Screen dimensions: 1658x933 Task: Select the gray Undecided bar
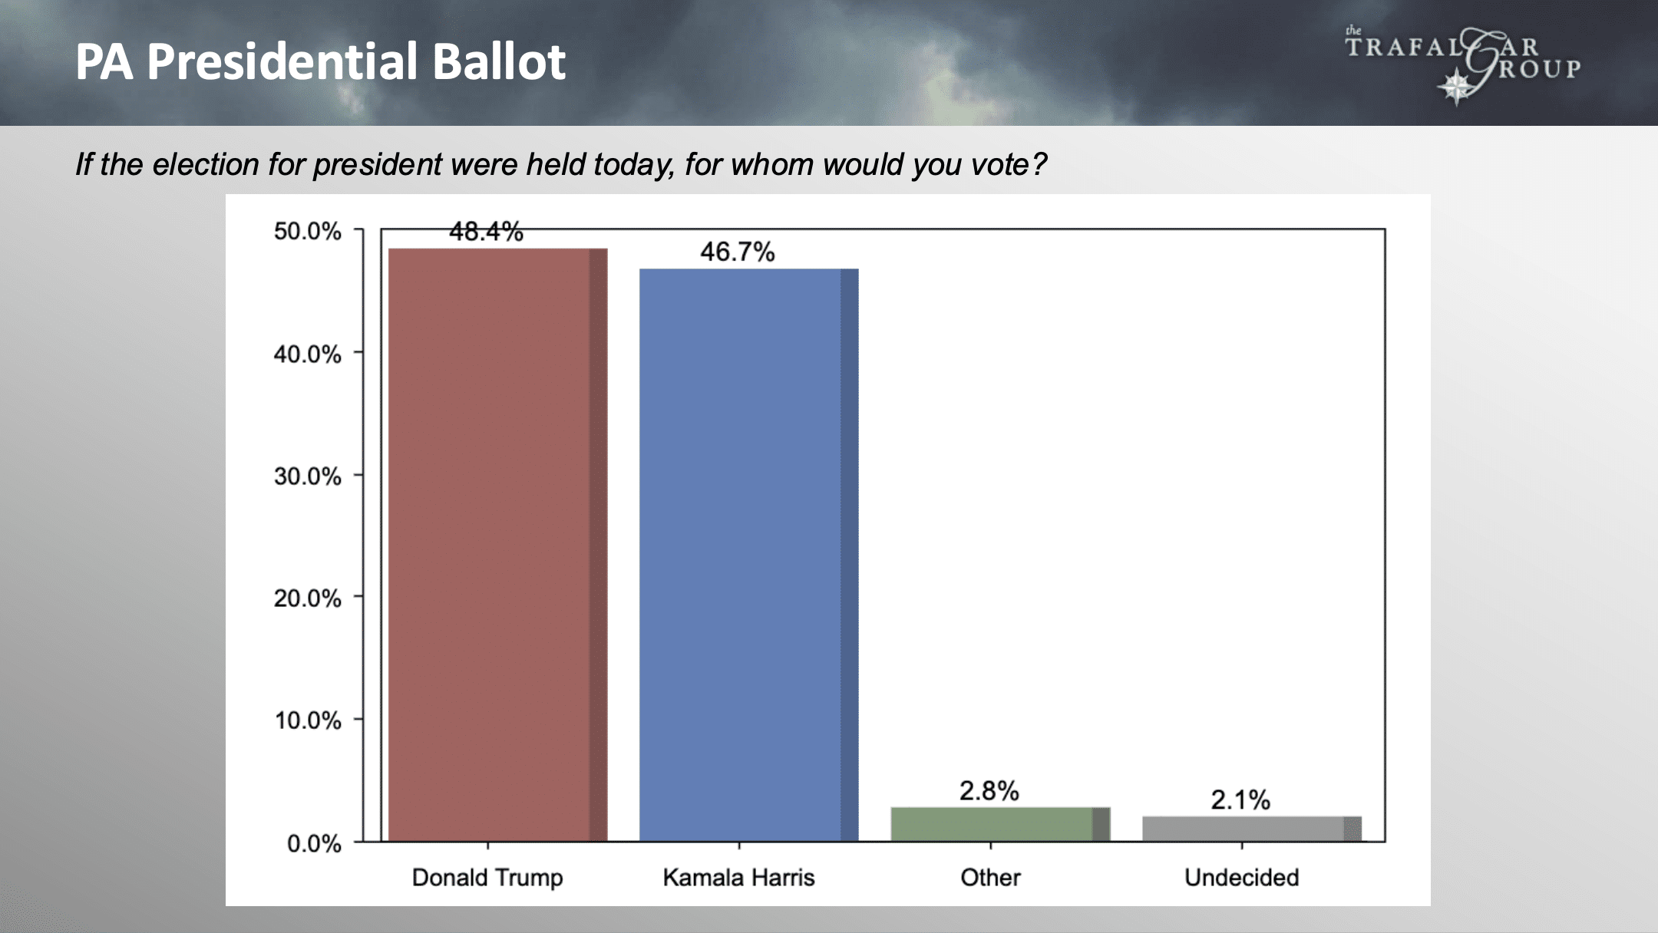tap(1251, 829)
